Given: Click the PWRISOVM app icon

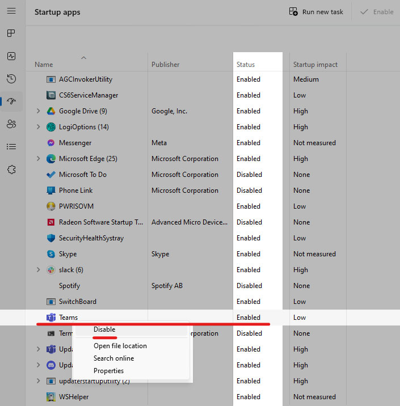Looking at the screenshot, I should [50, 206].
